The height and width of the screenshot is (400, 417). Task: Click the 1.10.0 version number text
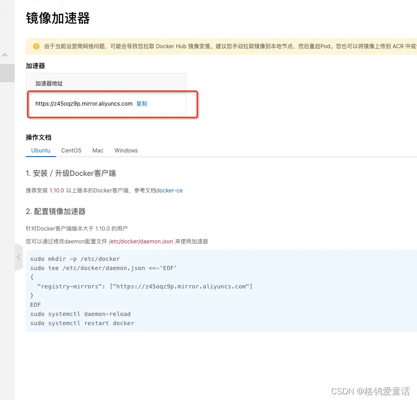pos(57,191)
